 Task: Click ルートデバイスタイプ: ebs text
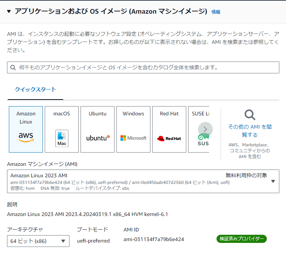point(102,188)
